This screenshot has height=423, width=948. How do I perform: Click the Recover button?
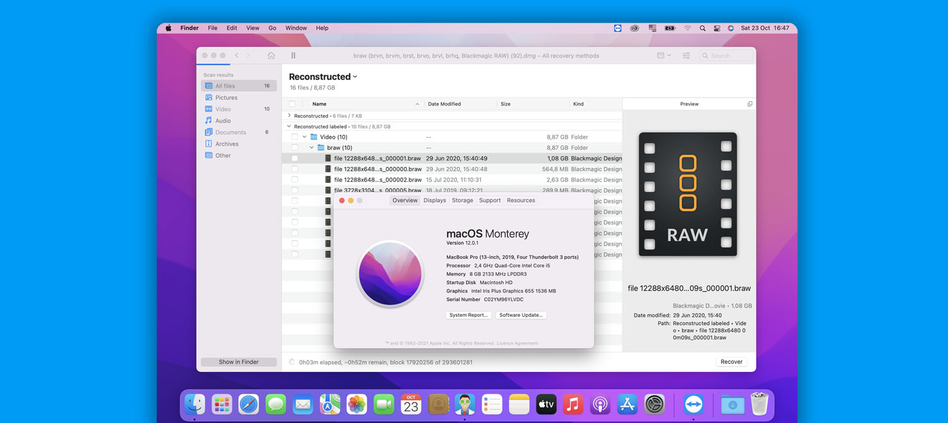(731, 362)
